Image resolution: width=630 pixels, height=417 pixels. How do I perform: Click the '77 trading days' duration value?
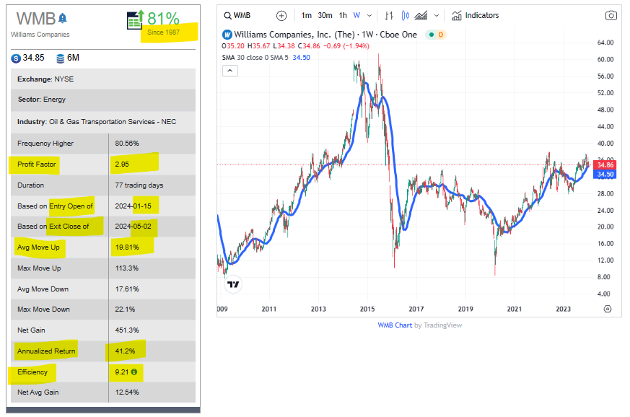pyautogui.click(x=139, y=185)
